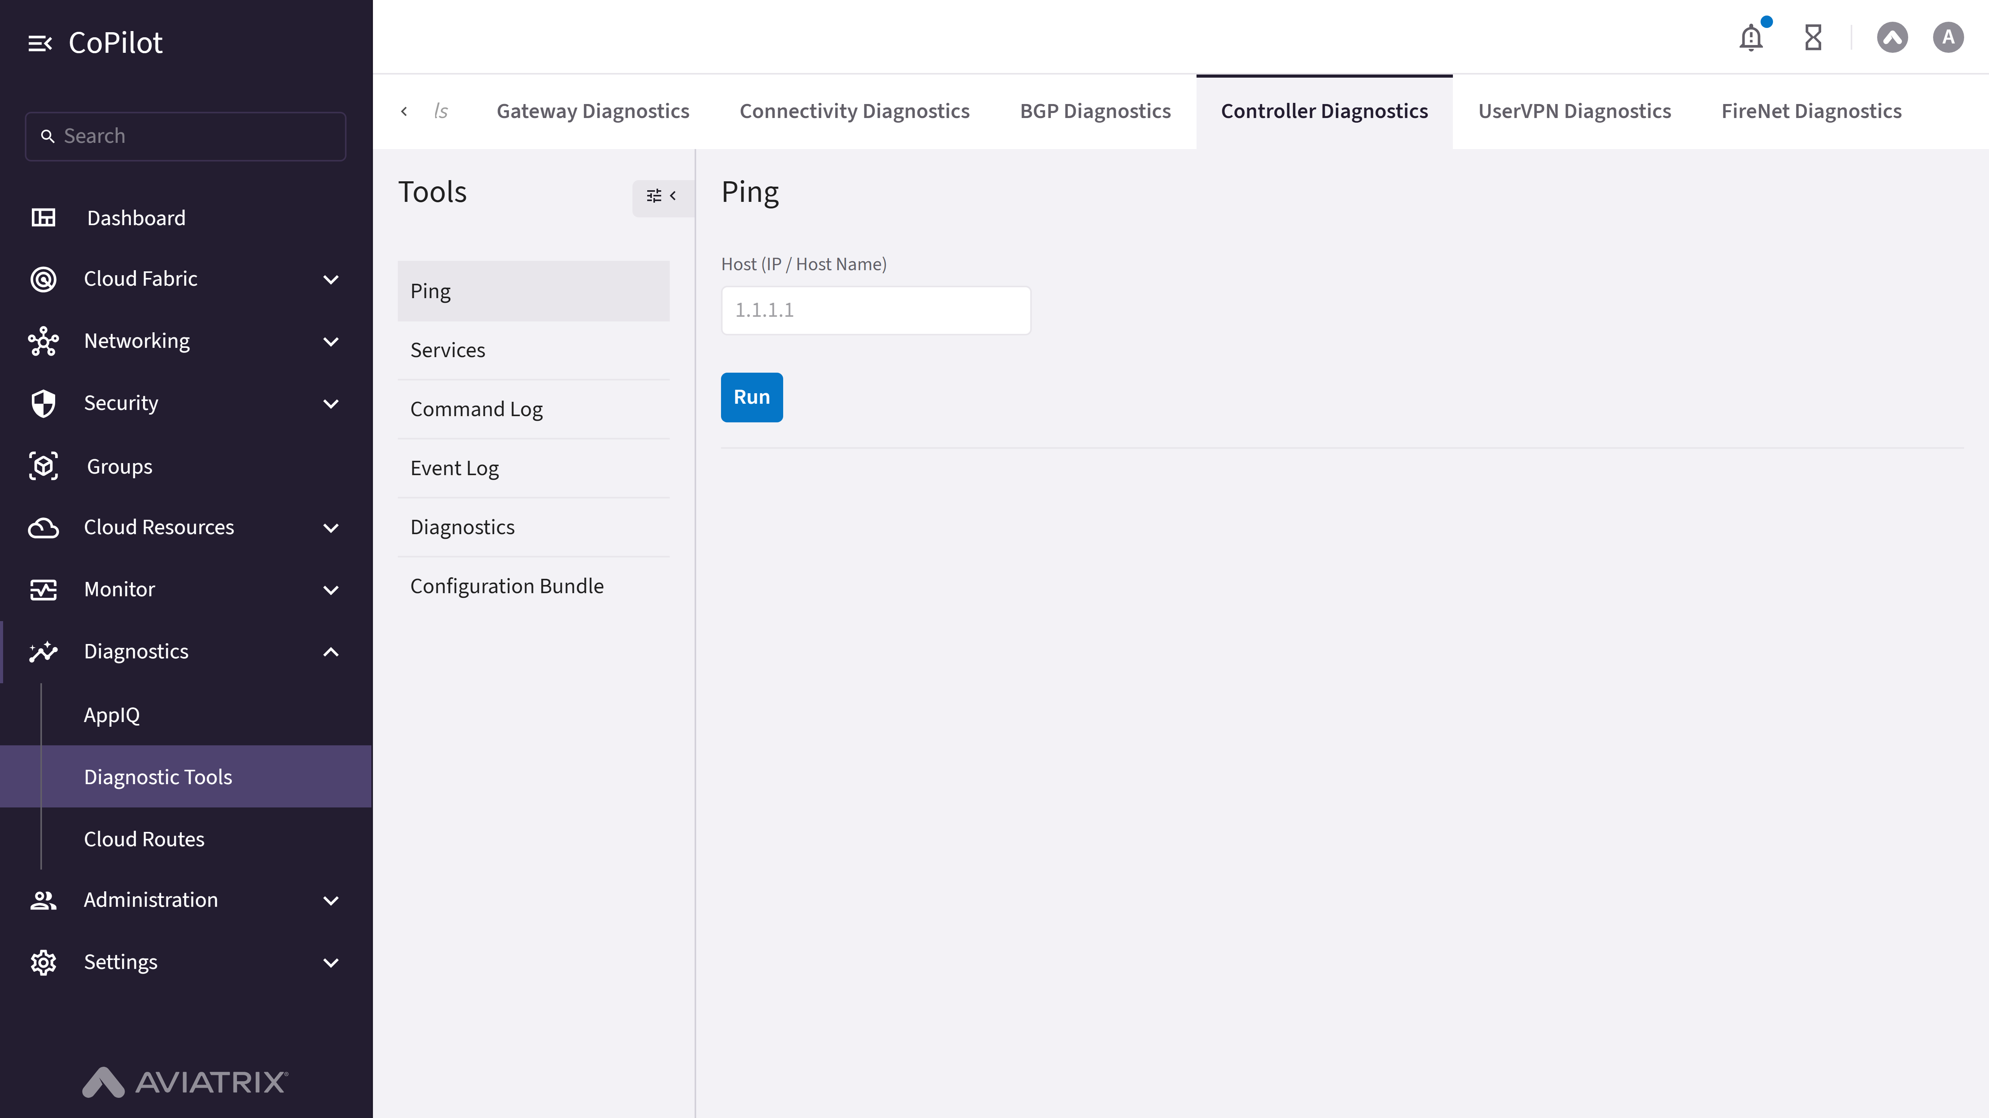This screenshot has width=1989, height=1118.
Task: Click the partially hidden 'ls' tab
Action: coord(441,111)
